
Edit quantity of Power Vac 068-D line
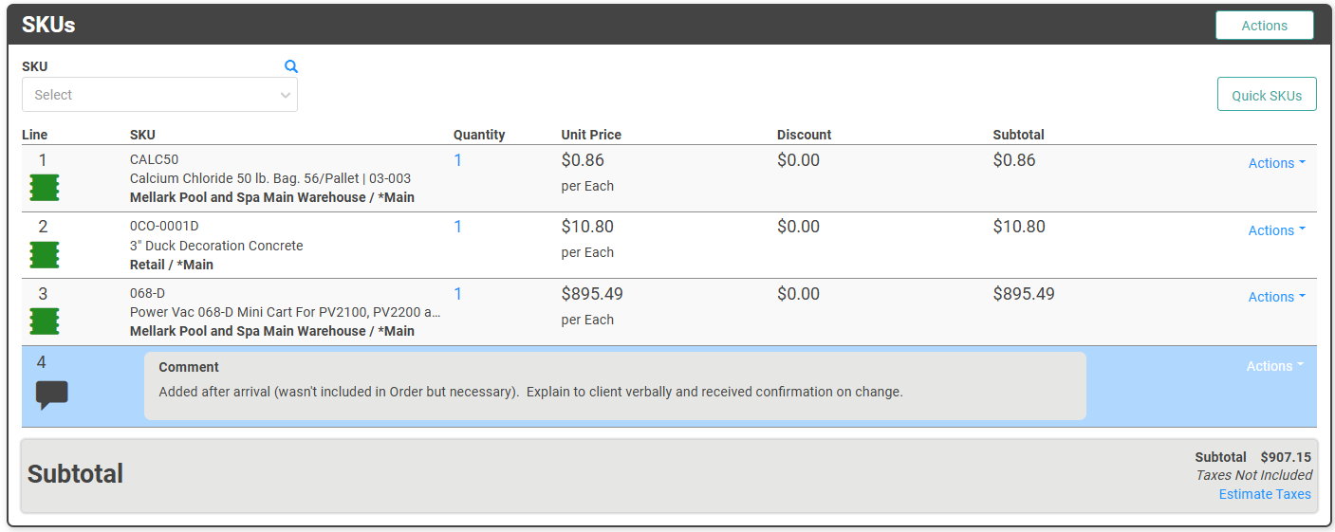pyautogui.click(x=458, y=294)
